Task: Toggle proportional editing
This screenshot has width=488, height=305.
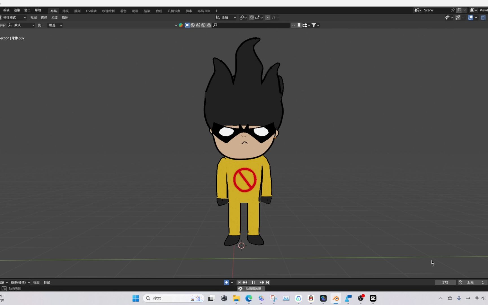Action: click(x=268, y=18)
